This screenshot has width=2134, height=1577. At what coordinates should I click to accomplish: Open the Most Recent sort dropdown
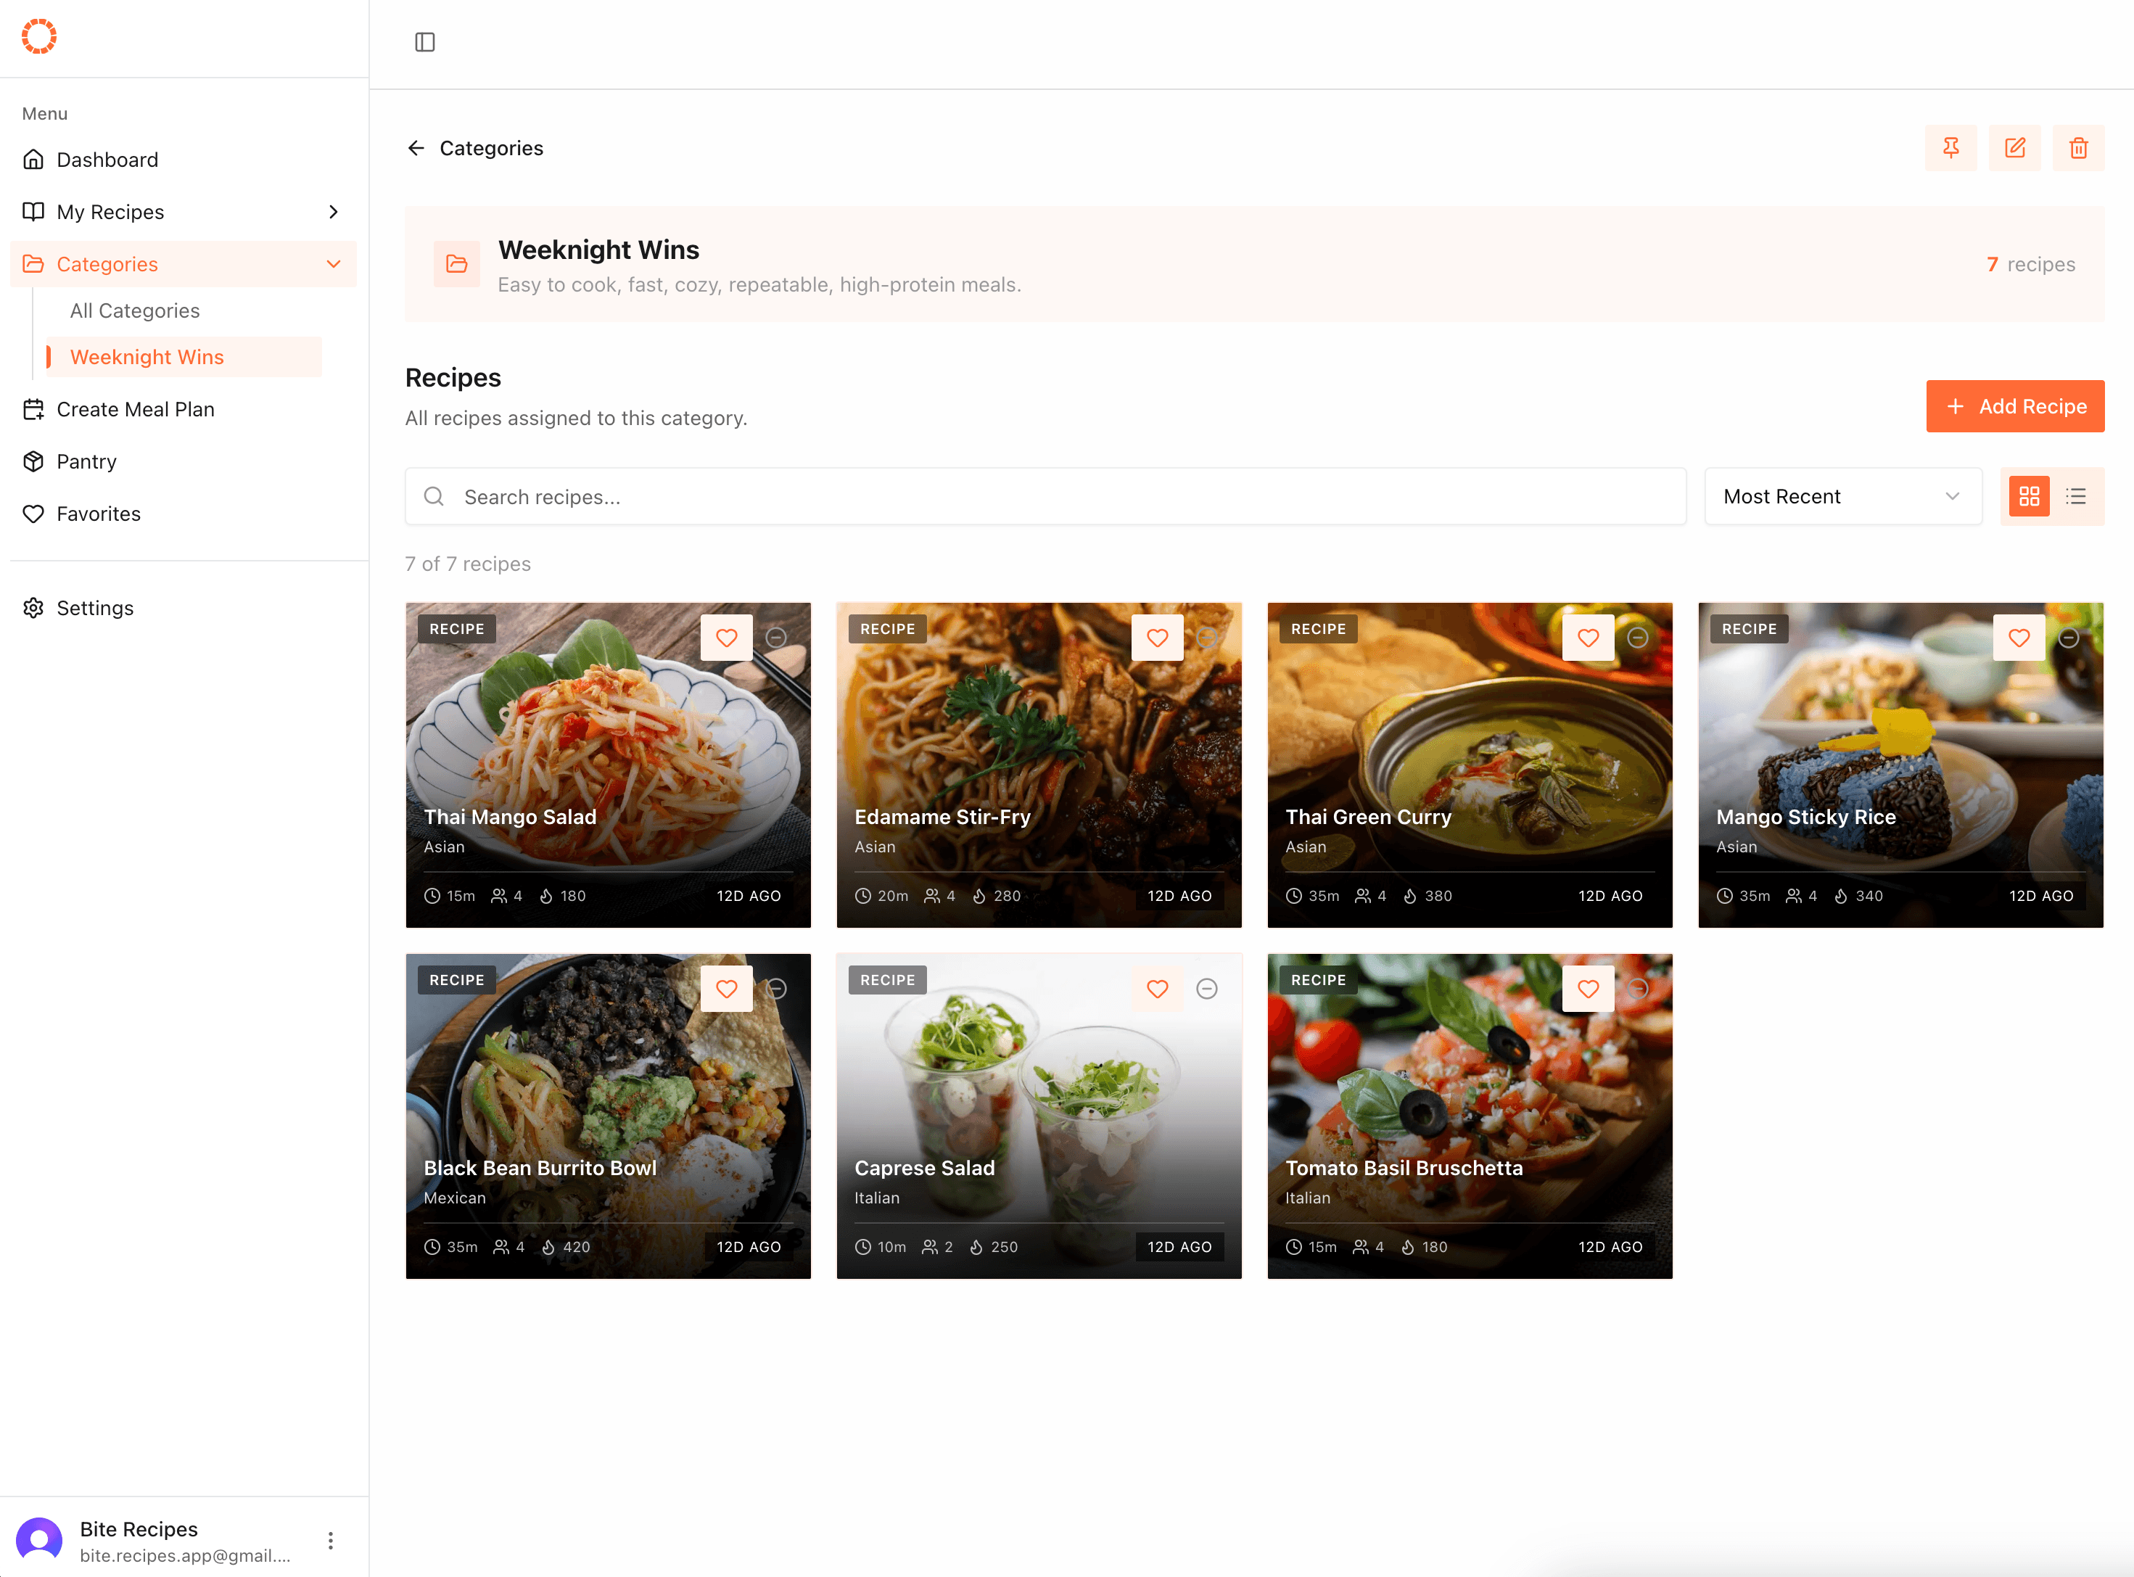pyautogui.click(x=1842, y=496)
